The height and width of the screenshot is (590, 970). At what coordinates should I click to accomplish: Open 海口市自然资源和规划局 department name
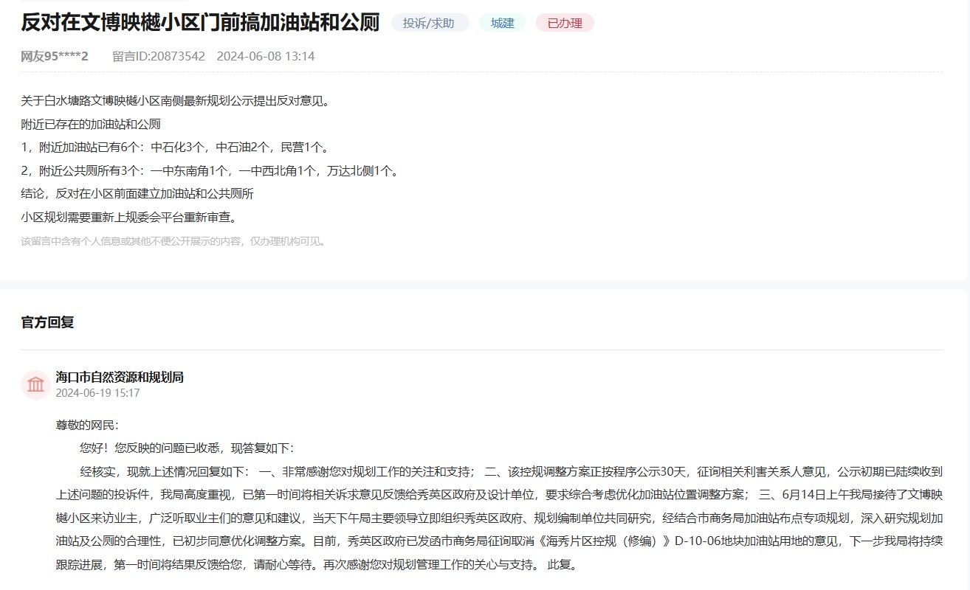point(120,377)
